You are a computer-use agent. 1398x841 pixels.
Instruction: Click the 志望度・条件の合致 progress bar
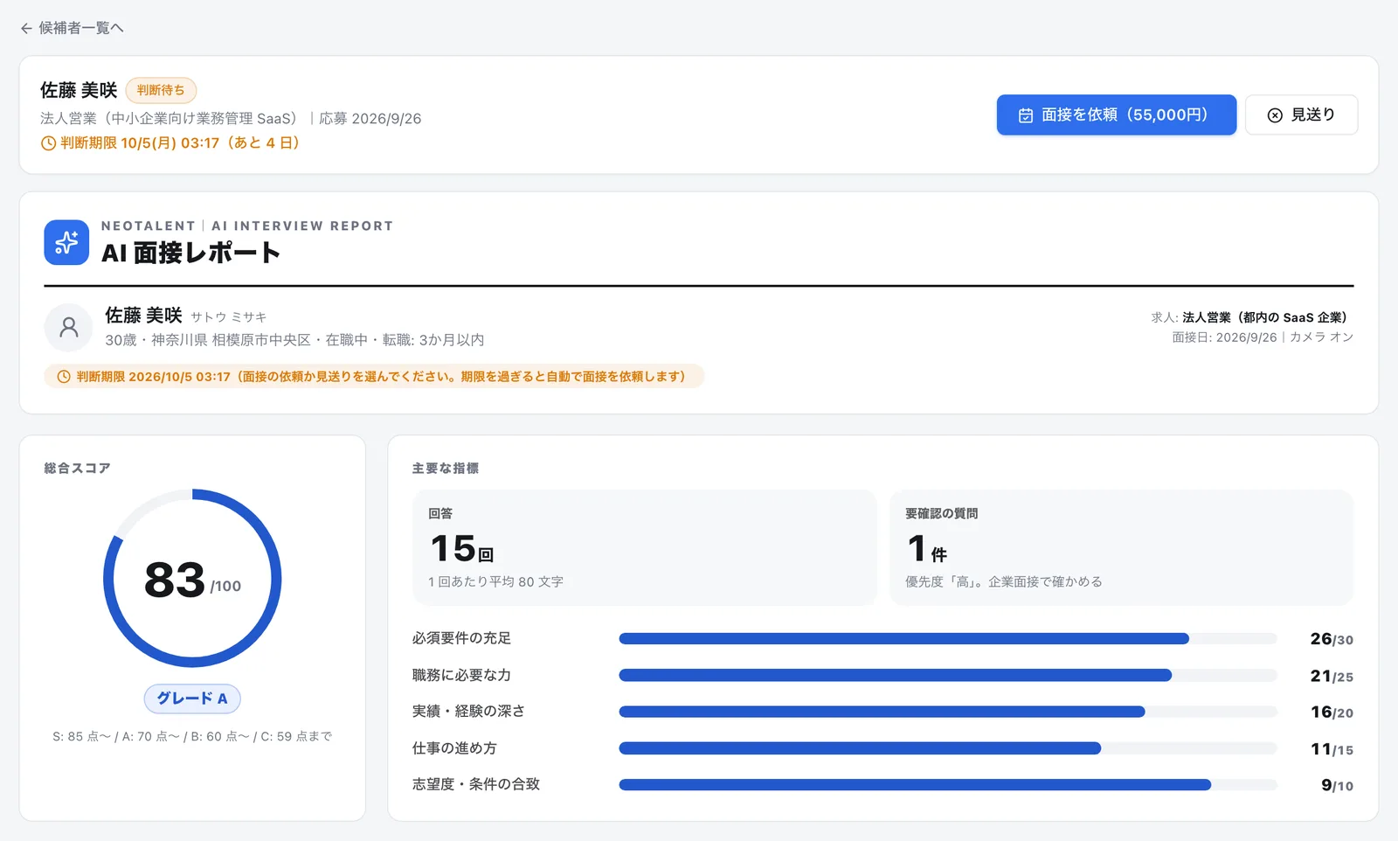click(948, 785)
